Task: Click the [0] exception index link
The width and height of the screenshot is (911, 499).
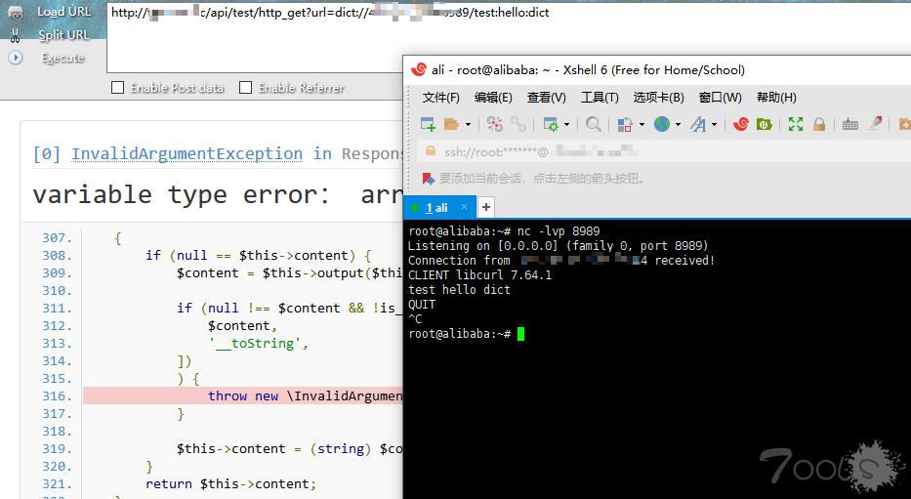Action: (x=47, y=154)
